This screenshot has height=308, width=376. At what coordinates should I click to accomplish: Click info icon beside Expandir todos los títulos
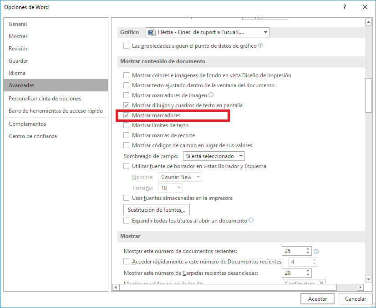tap(251, 220)
